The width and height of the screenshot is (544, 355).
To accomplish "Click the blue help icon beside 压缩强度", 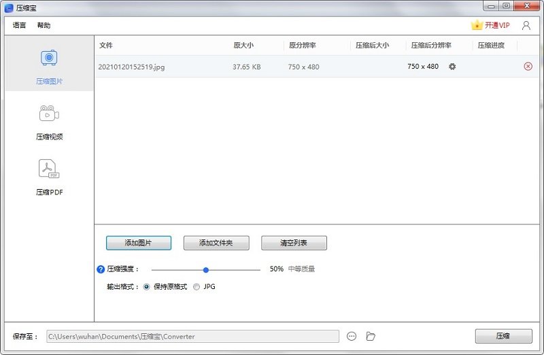I will [x=101, y=269].
